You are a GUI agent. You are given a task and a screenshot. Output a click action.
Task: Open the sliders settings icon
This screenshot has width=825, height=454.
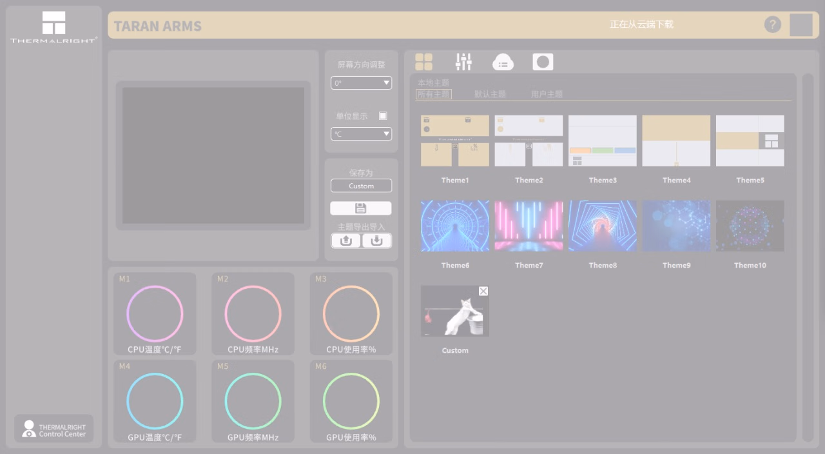click(463, 62)
